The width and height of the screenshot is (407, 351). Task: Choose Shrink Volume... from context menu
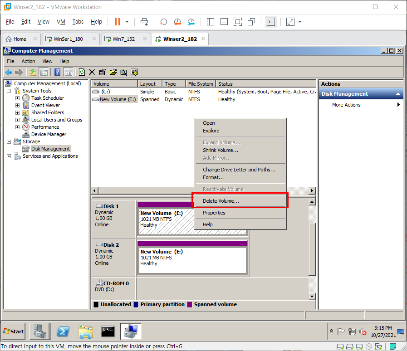(240, 150)
